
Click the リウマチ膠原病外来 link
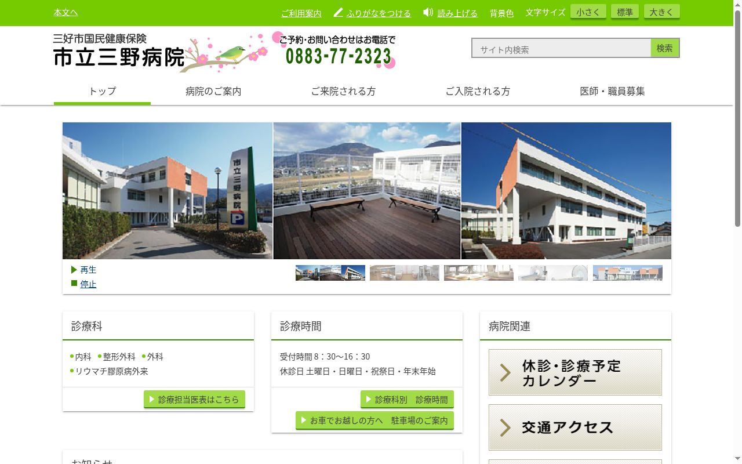112,371
